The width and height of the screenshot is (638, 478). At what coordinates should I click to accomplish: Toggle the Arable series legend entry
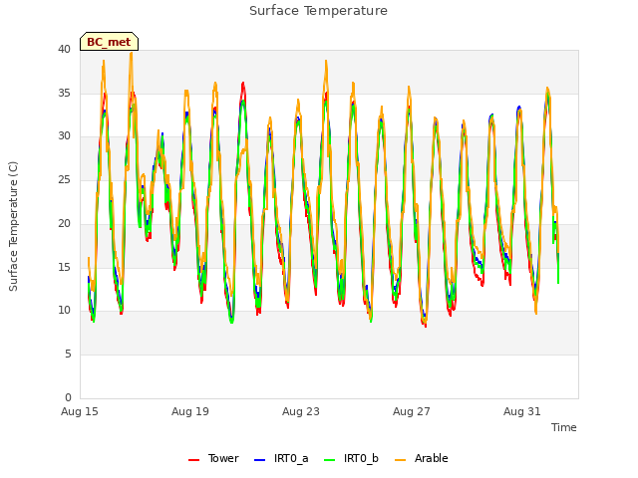coord(421,458)
